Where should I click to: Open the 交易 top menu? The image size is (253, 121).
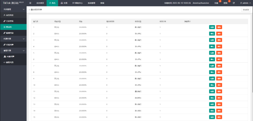click(x=64, y=3)
